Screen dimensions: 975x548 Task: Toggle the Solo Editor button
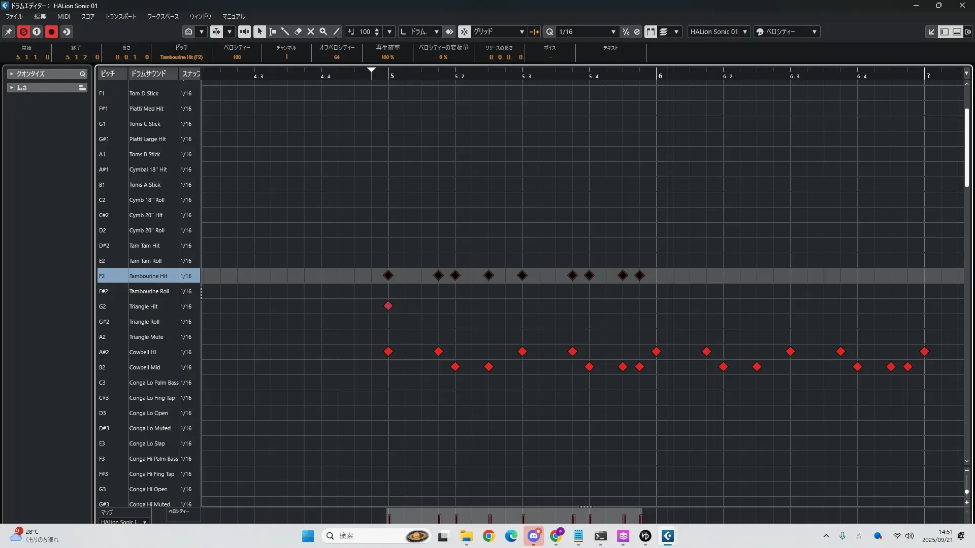click(x=23, y=32)
